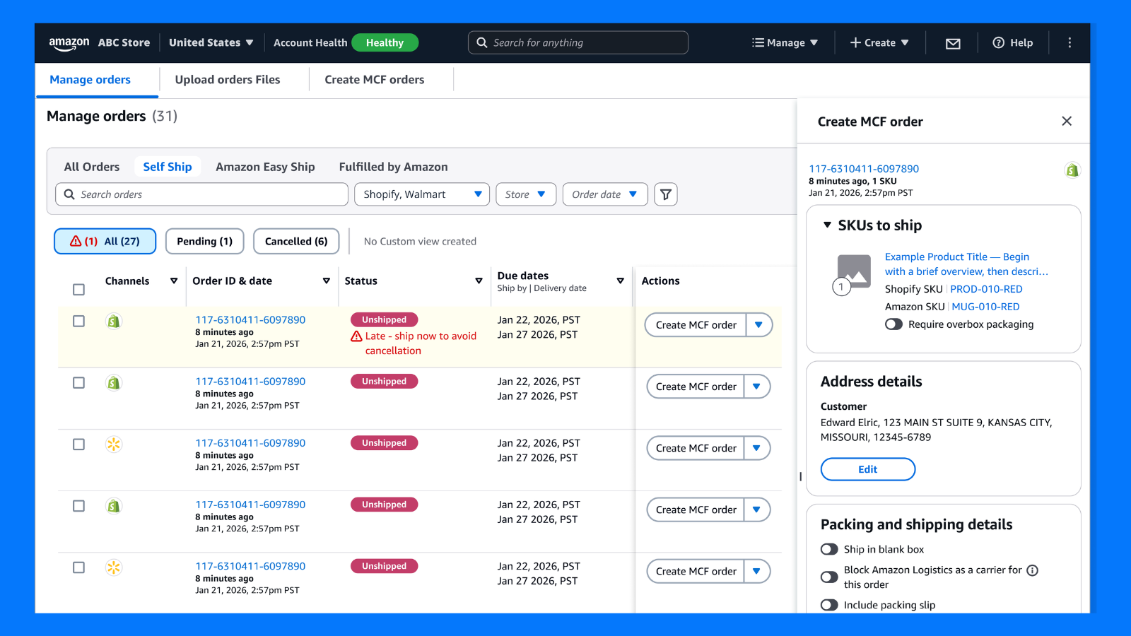Screen dimensions: 1131x636
Task: Switch to Manage orders tab
Action: (x=90, y=80)
